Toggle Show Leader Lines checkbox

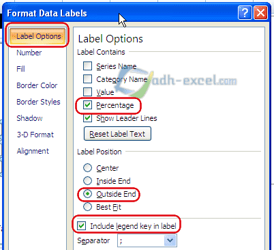click(x=87, y=118)
